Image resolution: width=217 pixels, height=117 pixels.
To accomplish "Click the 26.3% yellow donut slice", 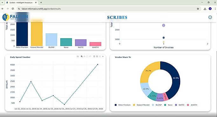I will pos(148,71).
